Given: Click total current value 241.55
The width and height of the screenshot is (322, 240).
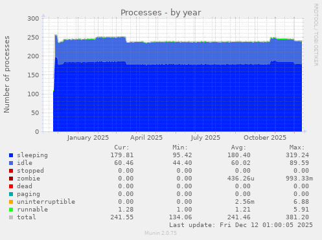Looking at the screenshot, I should (122, 217).
